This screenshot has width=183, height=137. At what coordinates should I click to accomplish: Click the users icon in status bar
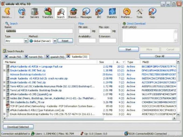(x=33, y=134)
